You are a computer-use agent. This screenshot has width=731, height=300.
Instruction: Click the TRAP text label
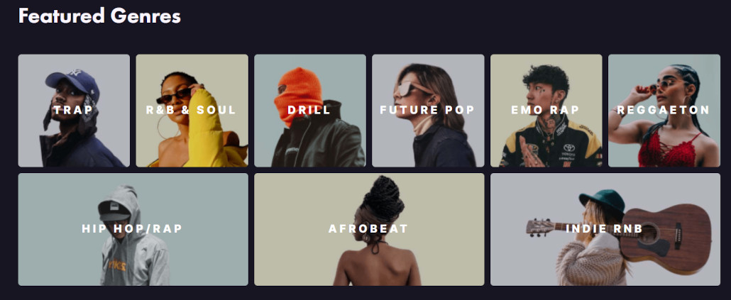(73, 111)
